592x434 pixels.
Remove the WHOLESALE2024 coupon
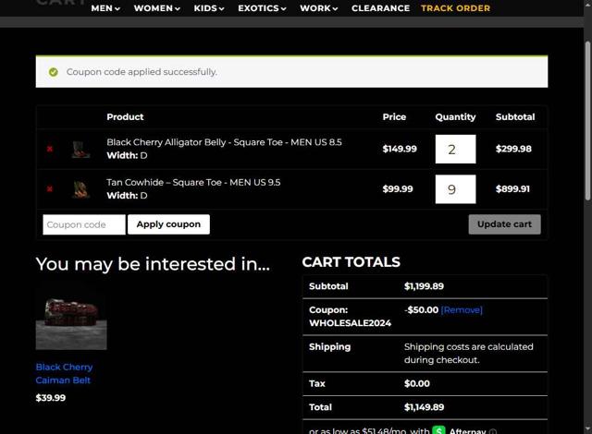click(x=462, y=309)
